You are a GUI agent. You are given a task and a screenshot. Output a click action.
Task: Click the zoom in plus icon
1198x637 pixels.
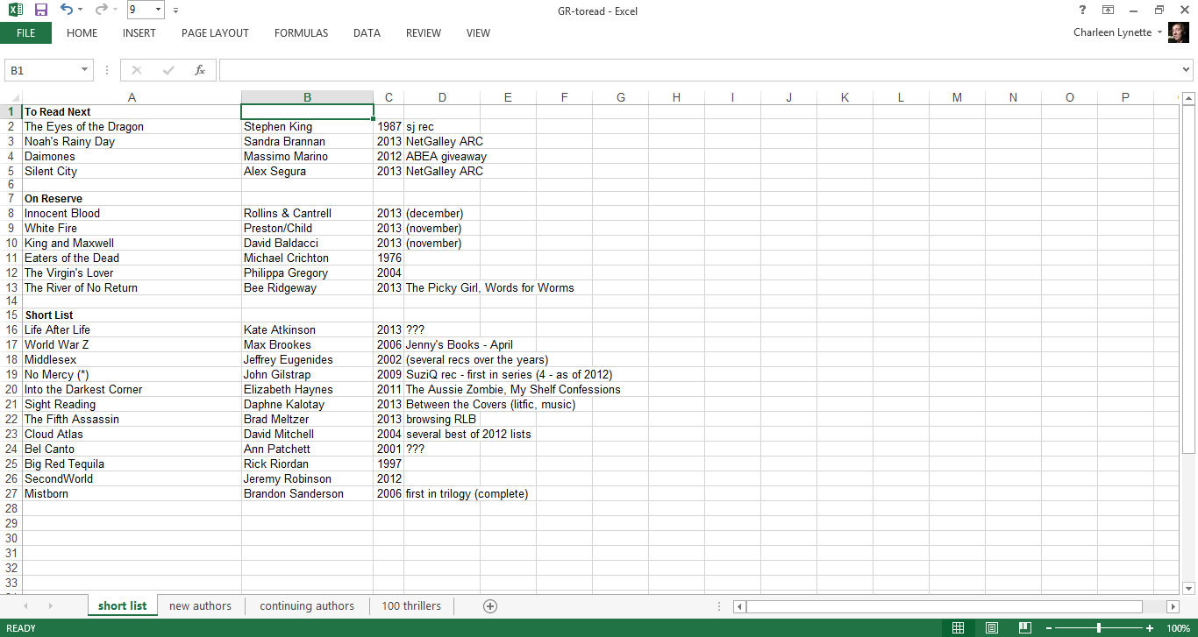click(x=1150, y=628)
